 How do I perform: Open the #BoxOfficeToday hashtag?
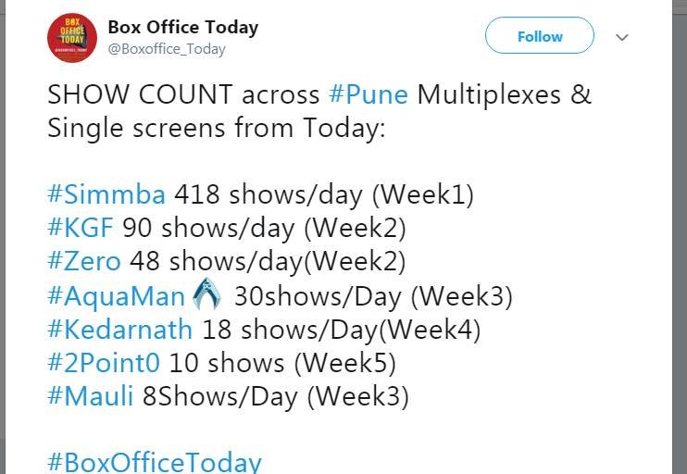tap(155, 462)
